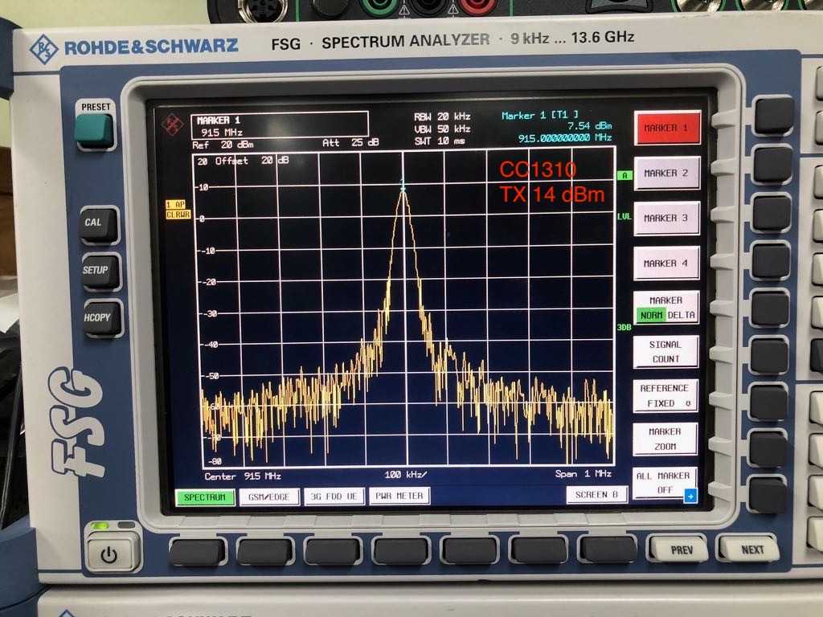
Task: Click the marker 1 symbol on trace peak
Action: click(x=403, y=185)
